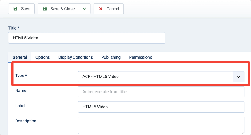The image size is (251, 135).
Task: Click the Label field label
Action: [x=20, y=106]
